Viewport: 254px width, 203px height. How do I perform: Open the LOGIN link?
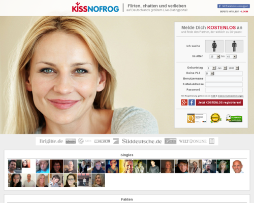point(244,12)
